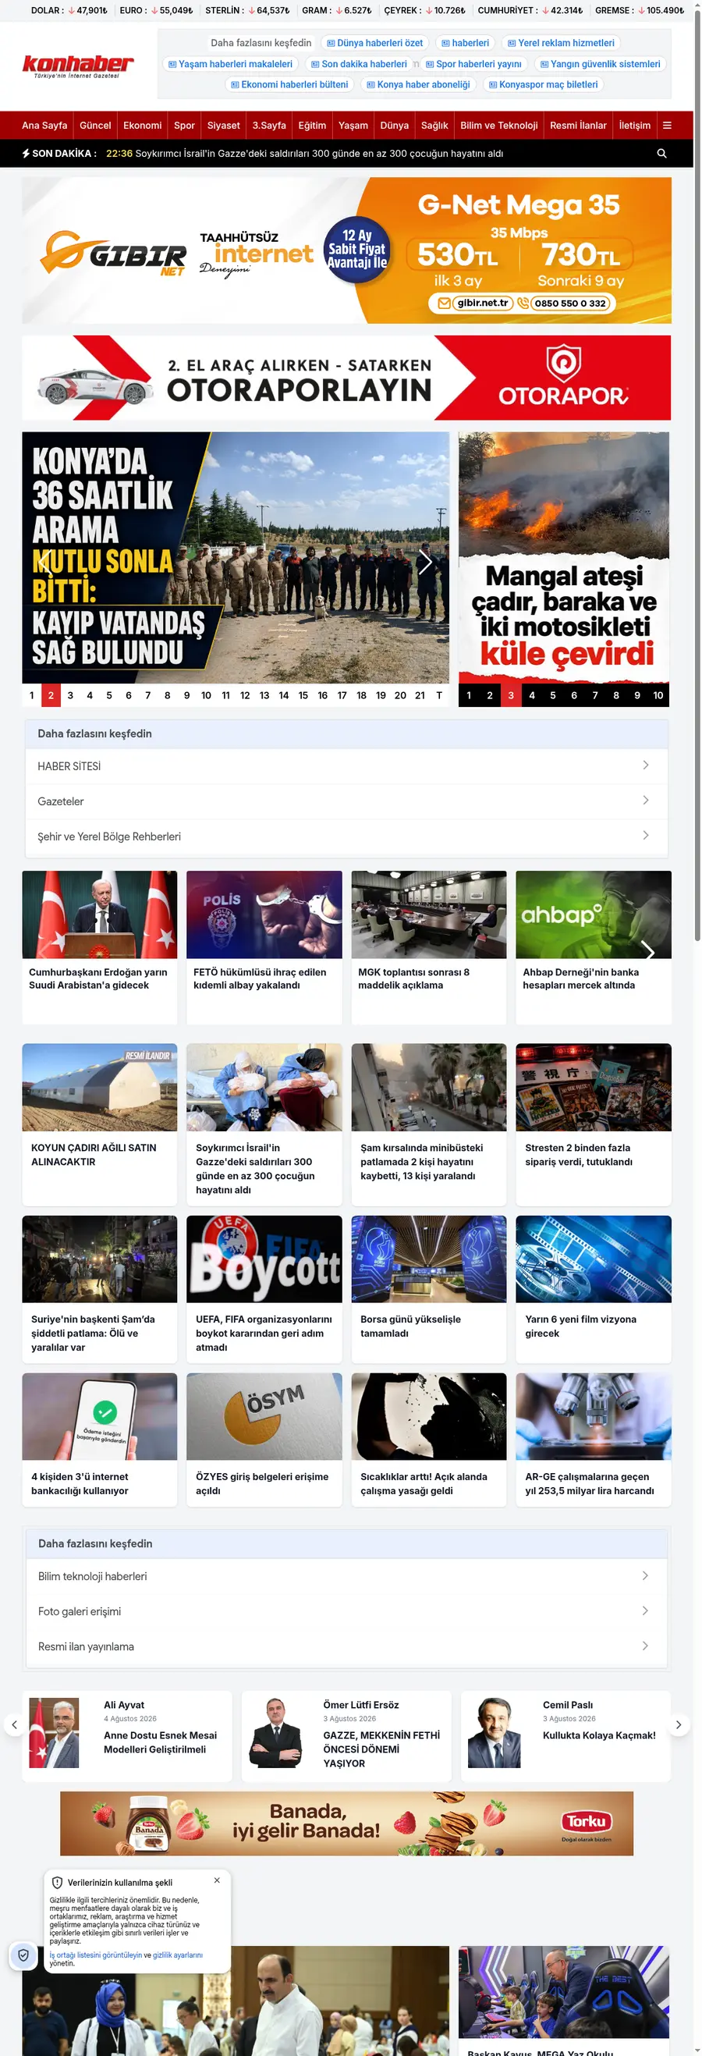Screen dimensions: 702x2056
Task: Open Mangal ateşi çadır news image
Action: (x=563, y=558)
